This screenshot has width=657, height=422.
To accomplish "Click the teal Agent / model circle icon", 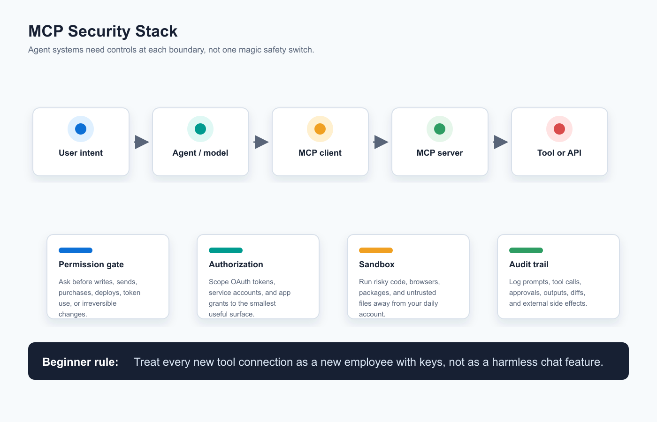I will pos(200,129).
